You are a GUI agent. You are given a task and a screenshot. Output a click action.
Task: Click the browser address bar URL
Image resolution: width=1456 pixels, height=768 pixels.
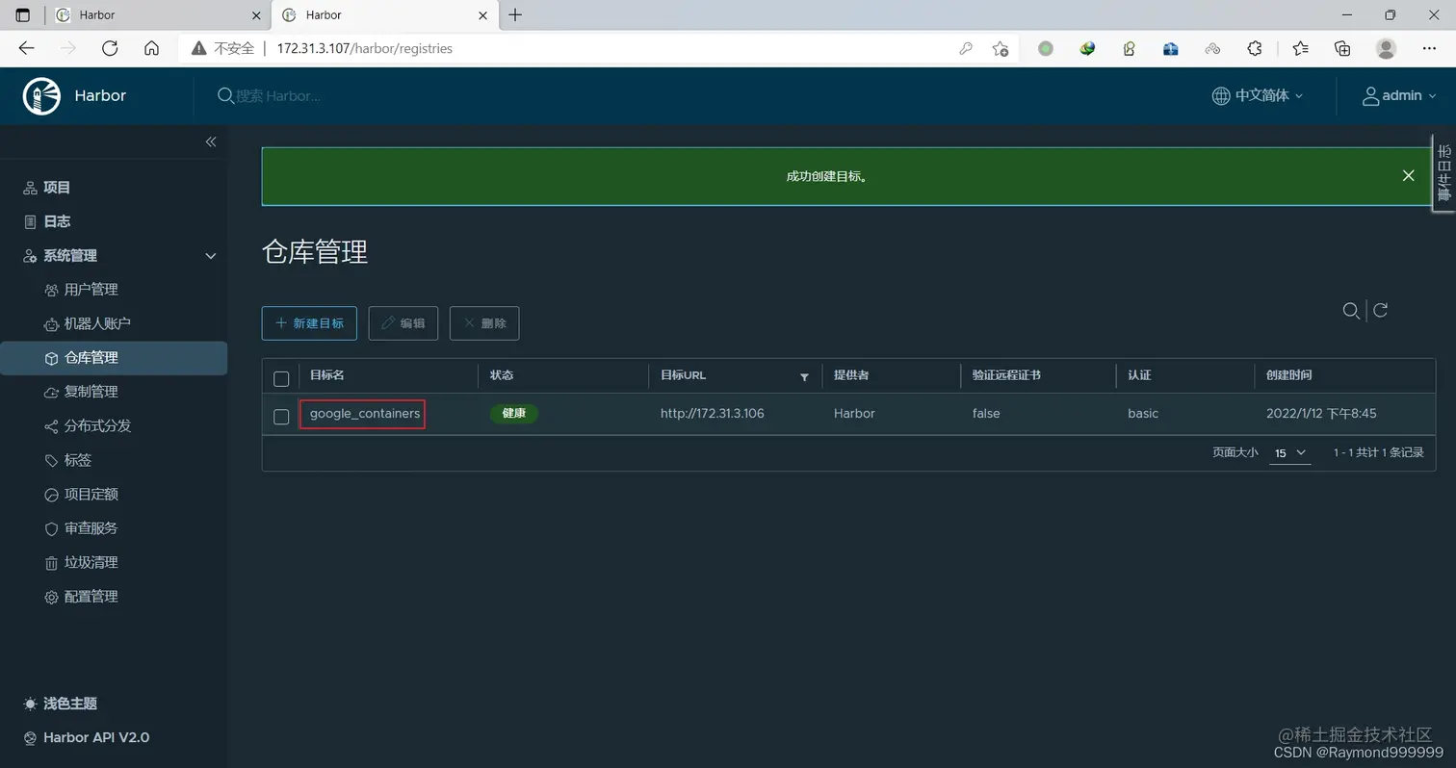364,48
